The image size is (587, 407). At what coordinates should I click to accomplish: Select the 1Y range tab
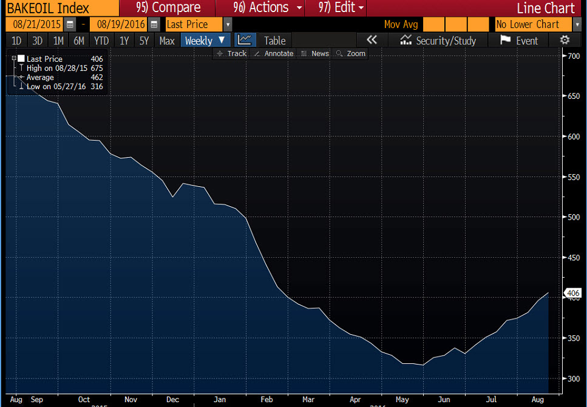click(x=124, y=41)
